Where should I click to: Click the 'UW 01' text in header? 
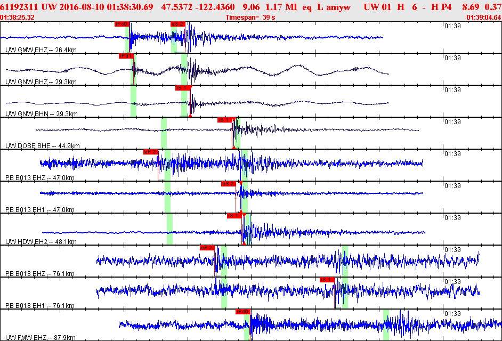[377, 7]
